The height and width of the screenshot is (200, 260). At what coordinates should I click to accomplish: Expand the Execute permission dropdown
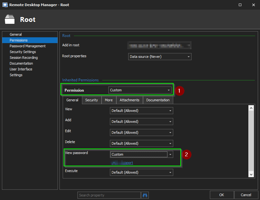pos(141,172)
